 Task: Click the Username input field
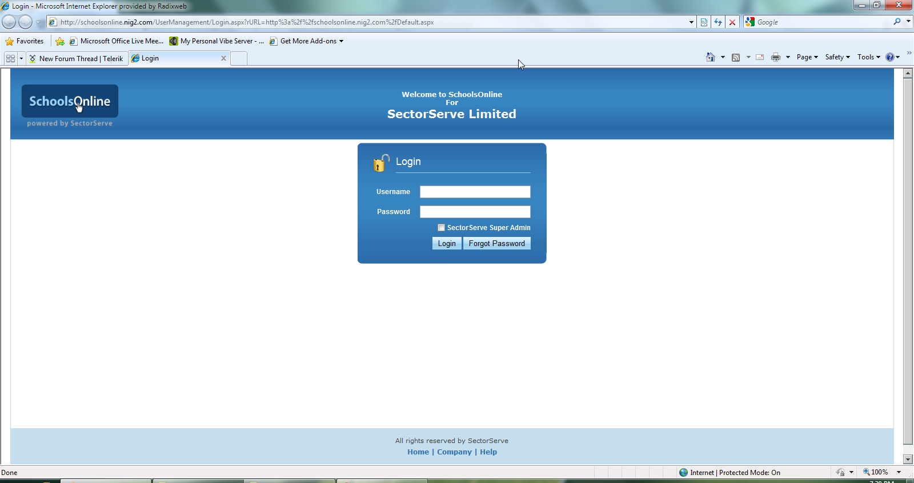[x=475, y=192]
